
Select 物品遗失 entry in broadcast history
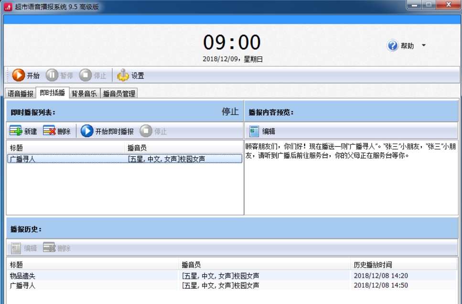point(22,276)
